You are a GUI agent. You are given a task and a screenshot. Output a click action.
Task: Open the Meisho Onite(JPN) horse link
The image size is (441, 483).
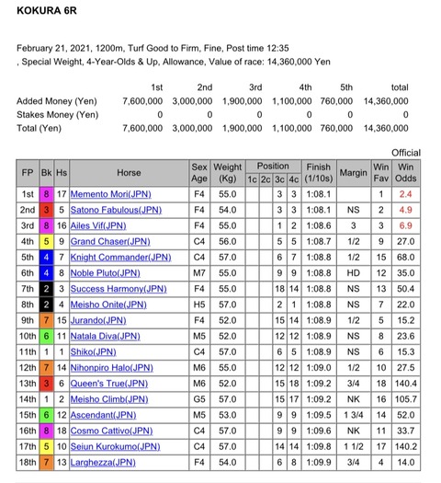pyautogui.click(x=108, y=305)
